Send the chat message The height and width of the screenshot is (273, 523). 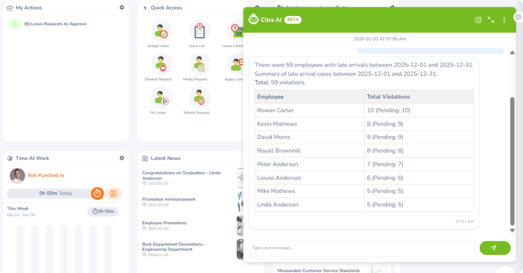coord(495,248)
